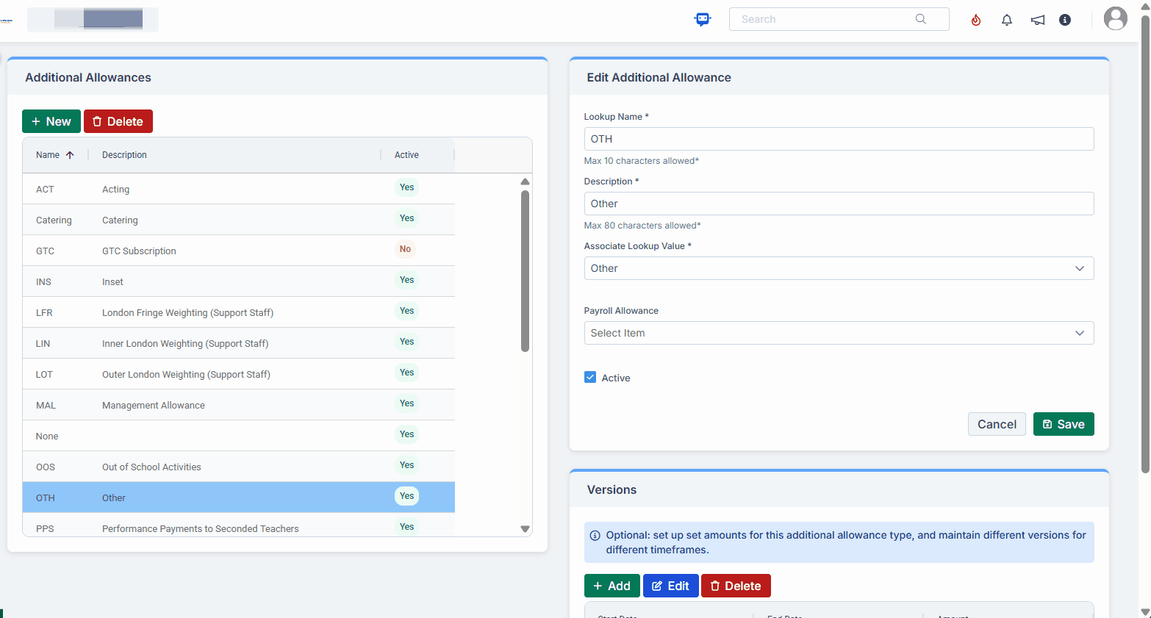The height and width of the screenshot is (618, 1151).
Task: Select the Outer London Weighting row
Action: point(239,374)
